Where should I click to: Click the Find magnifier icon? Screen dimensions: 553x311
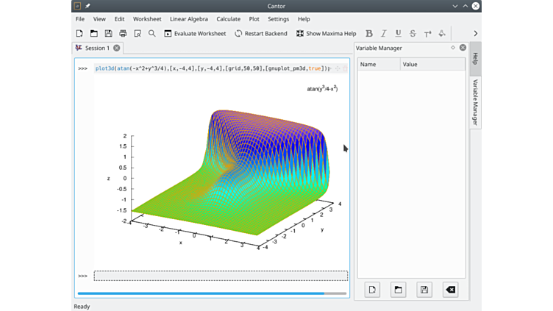click(152, 33)
